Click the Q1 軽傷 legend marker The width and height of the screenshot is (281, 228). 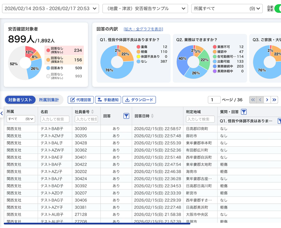(x=138, y=52)
